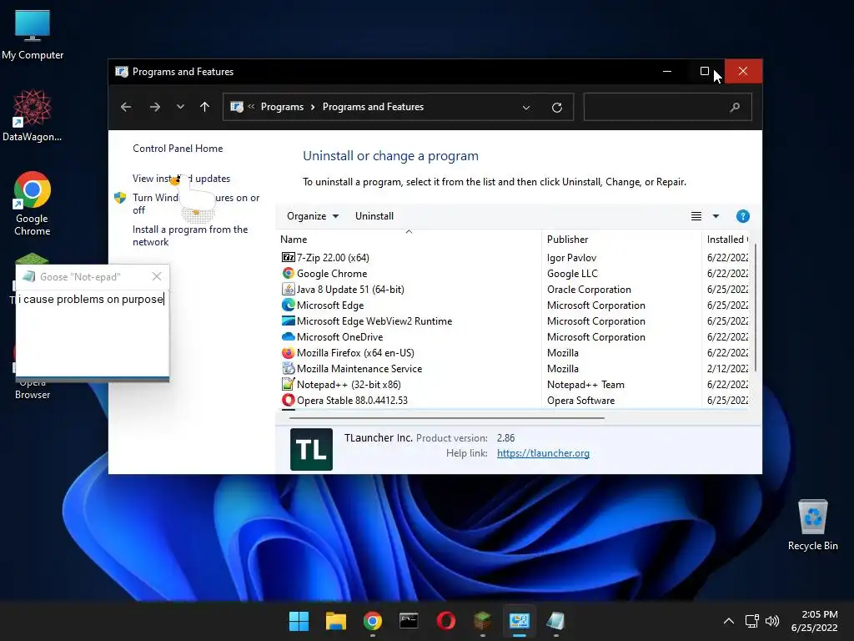
Task: Open help with the question mark icon
Action: click(742, 216)
